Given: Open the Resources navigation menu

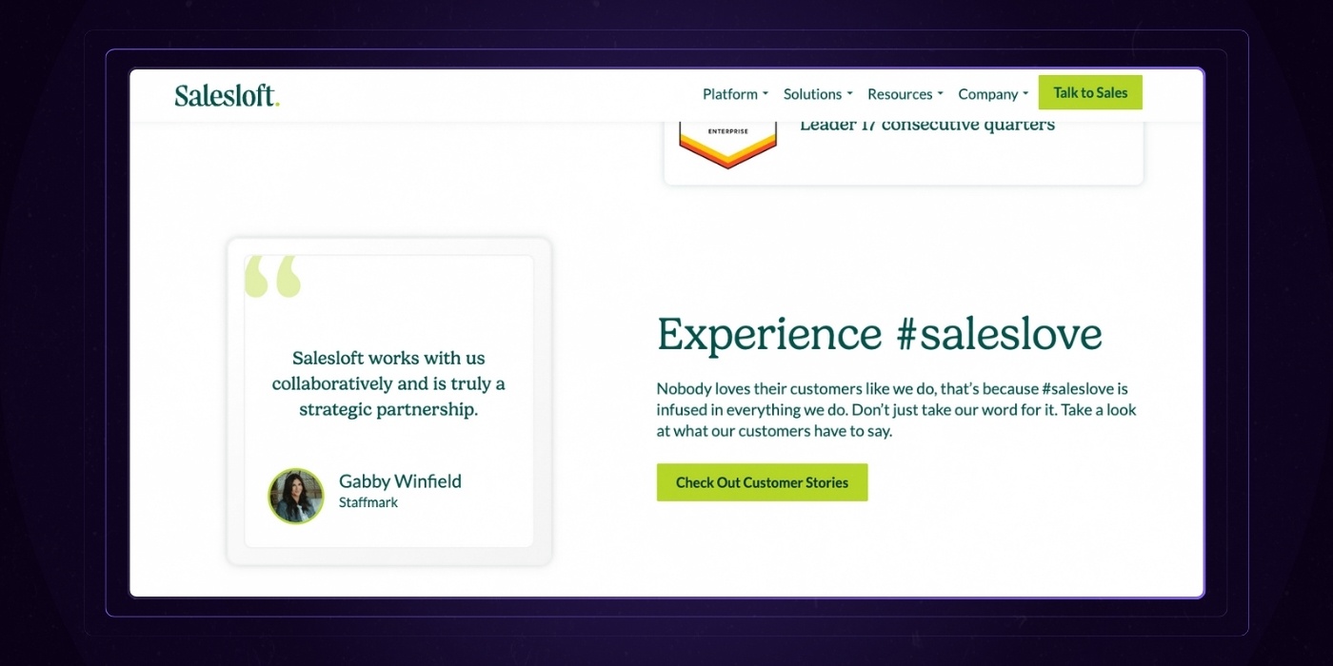Looking at the screenshot, I should (x=900, y=94).
